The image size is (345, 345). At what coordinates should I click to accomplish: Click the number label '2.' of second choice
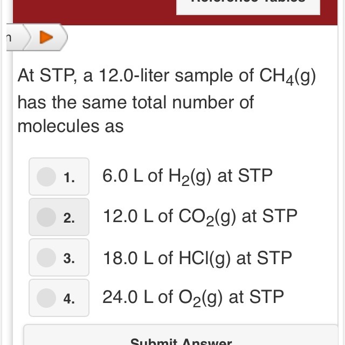68,218
